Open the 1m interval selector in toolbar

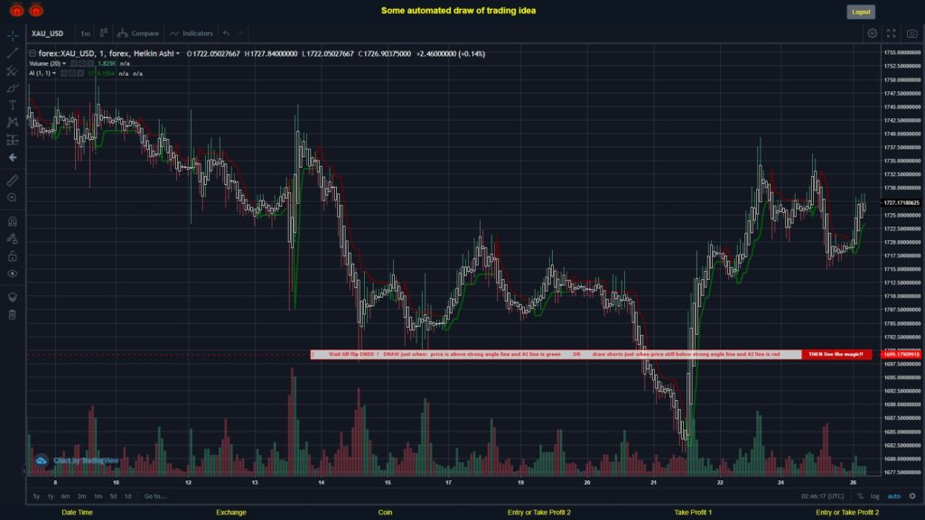pyautogui.click(x=86, y=33)
